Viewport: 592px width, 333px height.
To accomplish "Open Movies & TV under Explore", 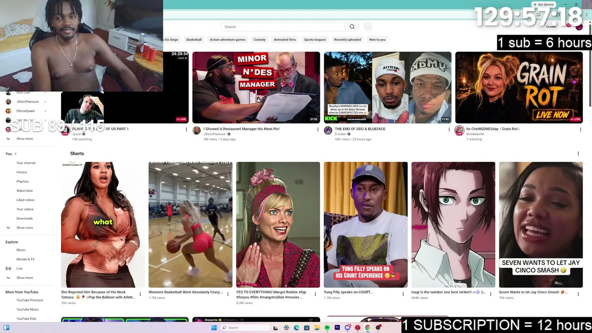I will 25,259.
